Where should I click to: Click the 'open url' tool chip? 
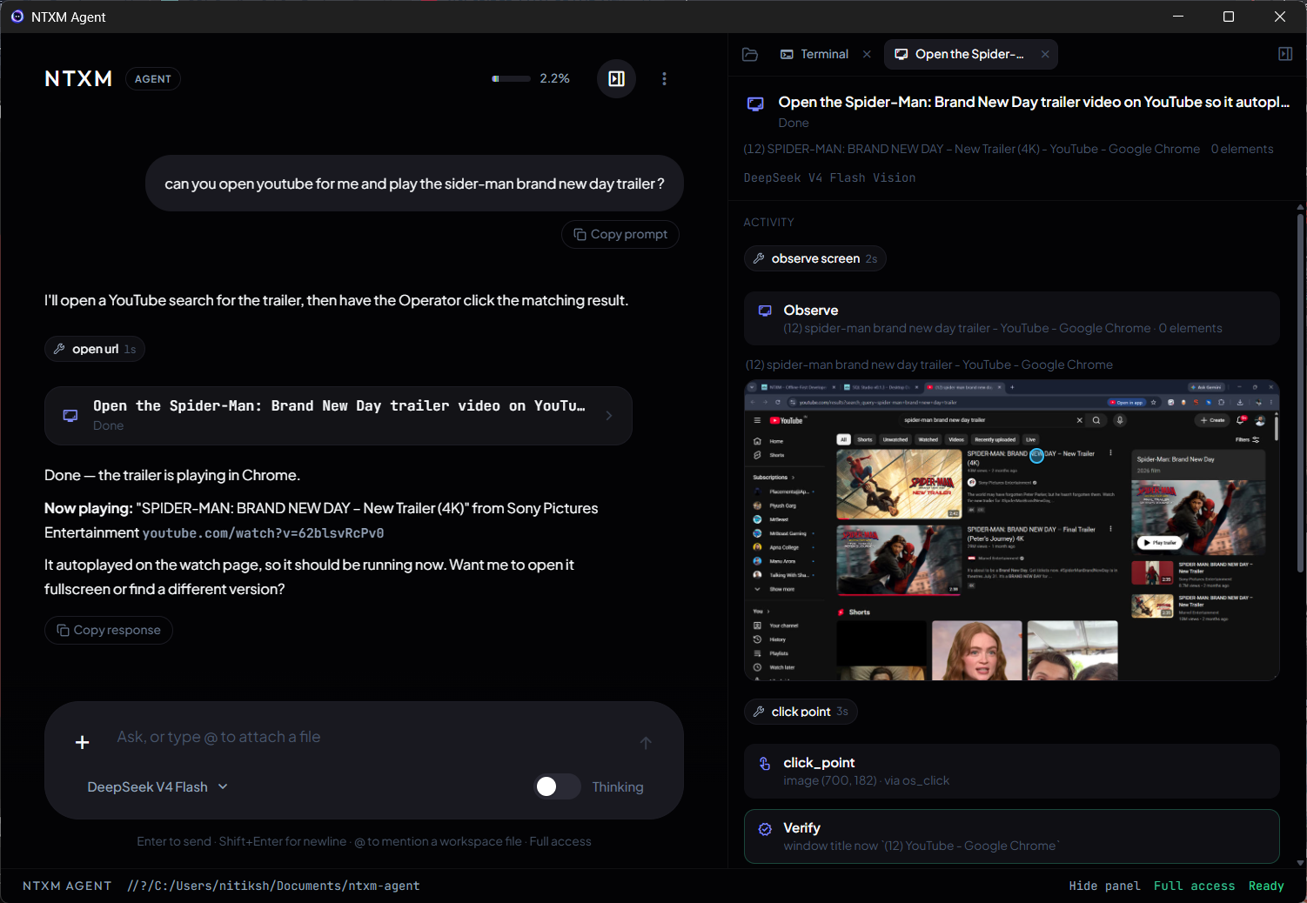[x=95, y=349]
